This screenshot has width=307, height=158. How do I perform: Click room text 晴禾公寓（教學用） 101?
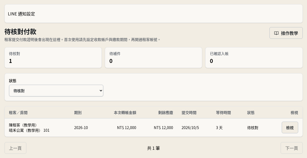(x=29, y=130)
